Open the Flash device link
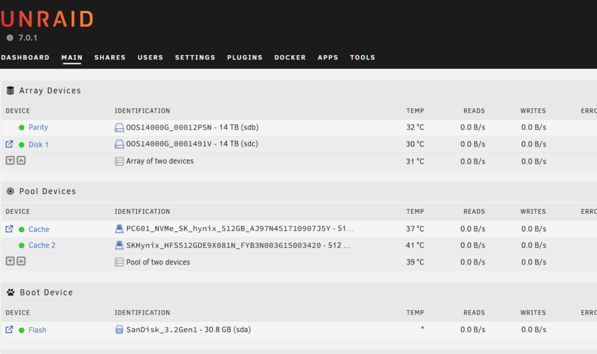This screenshot has height=354, width=597. pyautogui.click(x=37, y=330)
